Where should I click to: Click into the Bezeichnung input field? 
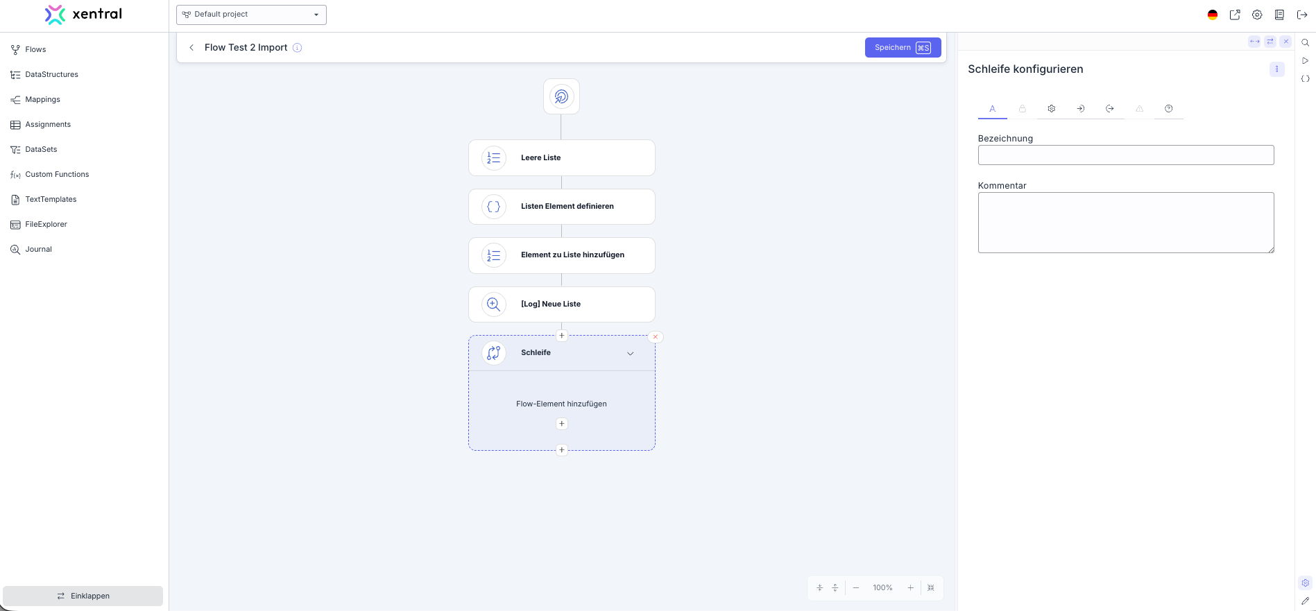1125,155
